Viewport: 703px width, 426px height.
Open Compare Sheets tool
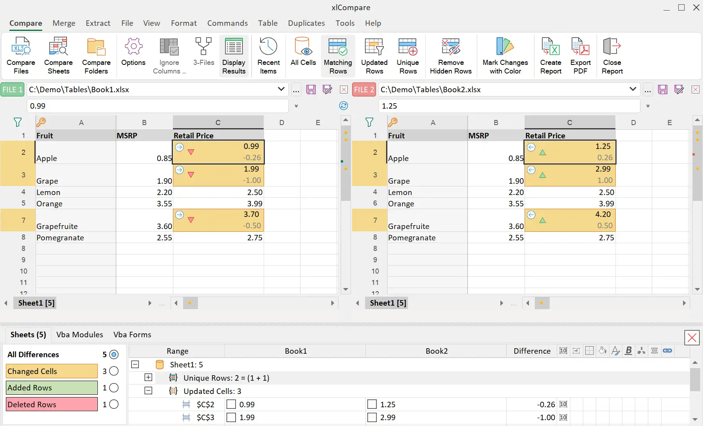[x=58, y=55]
